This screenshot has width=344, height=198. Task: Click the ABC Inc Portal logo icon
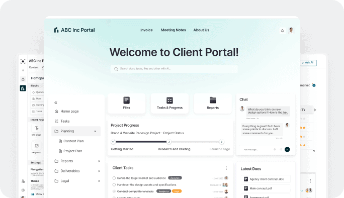click(x=56, y=30)
